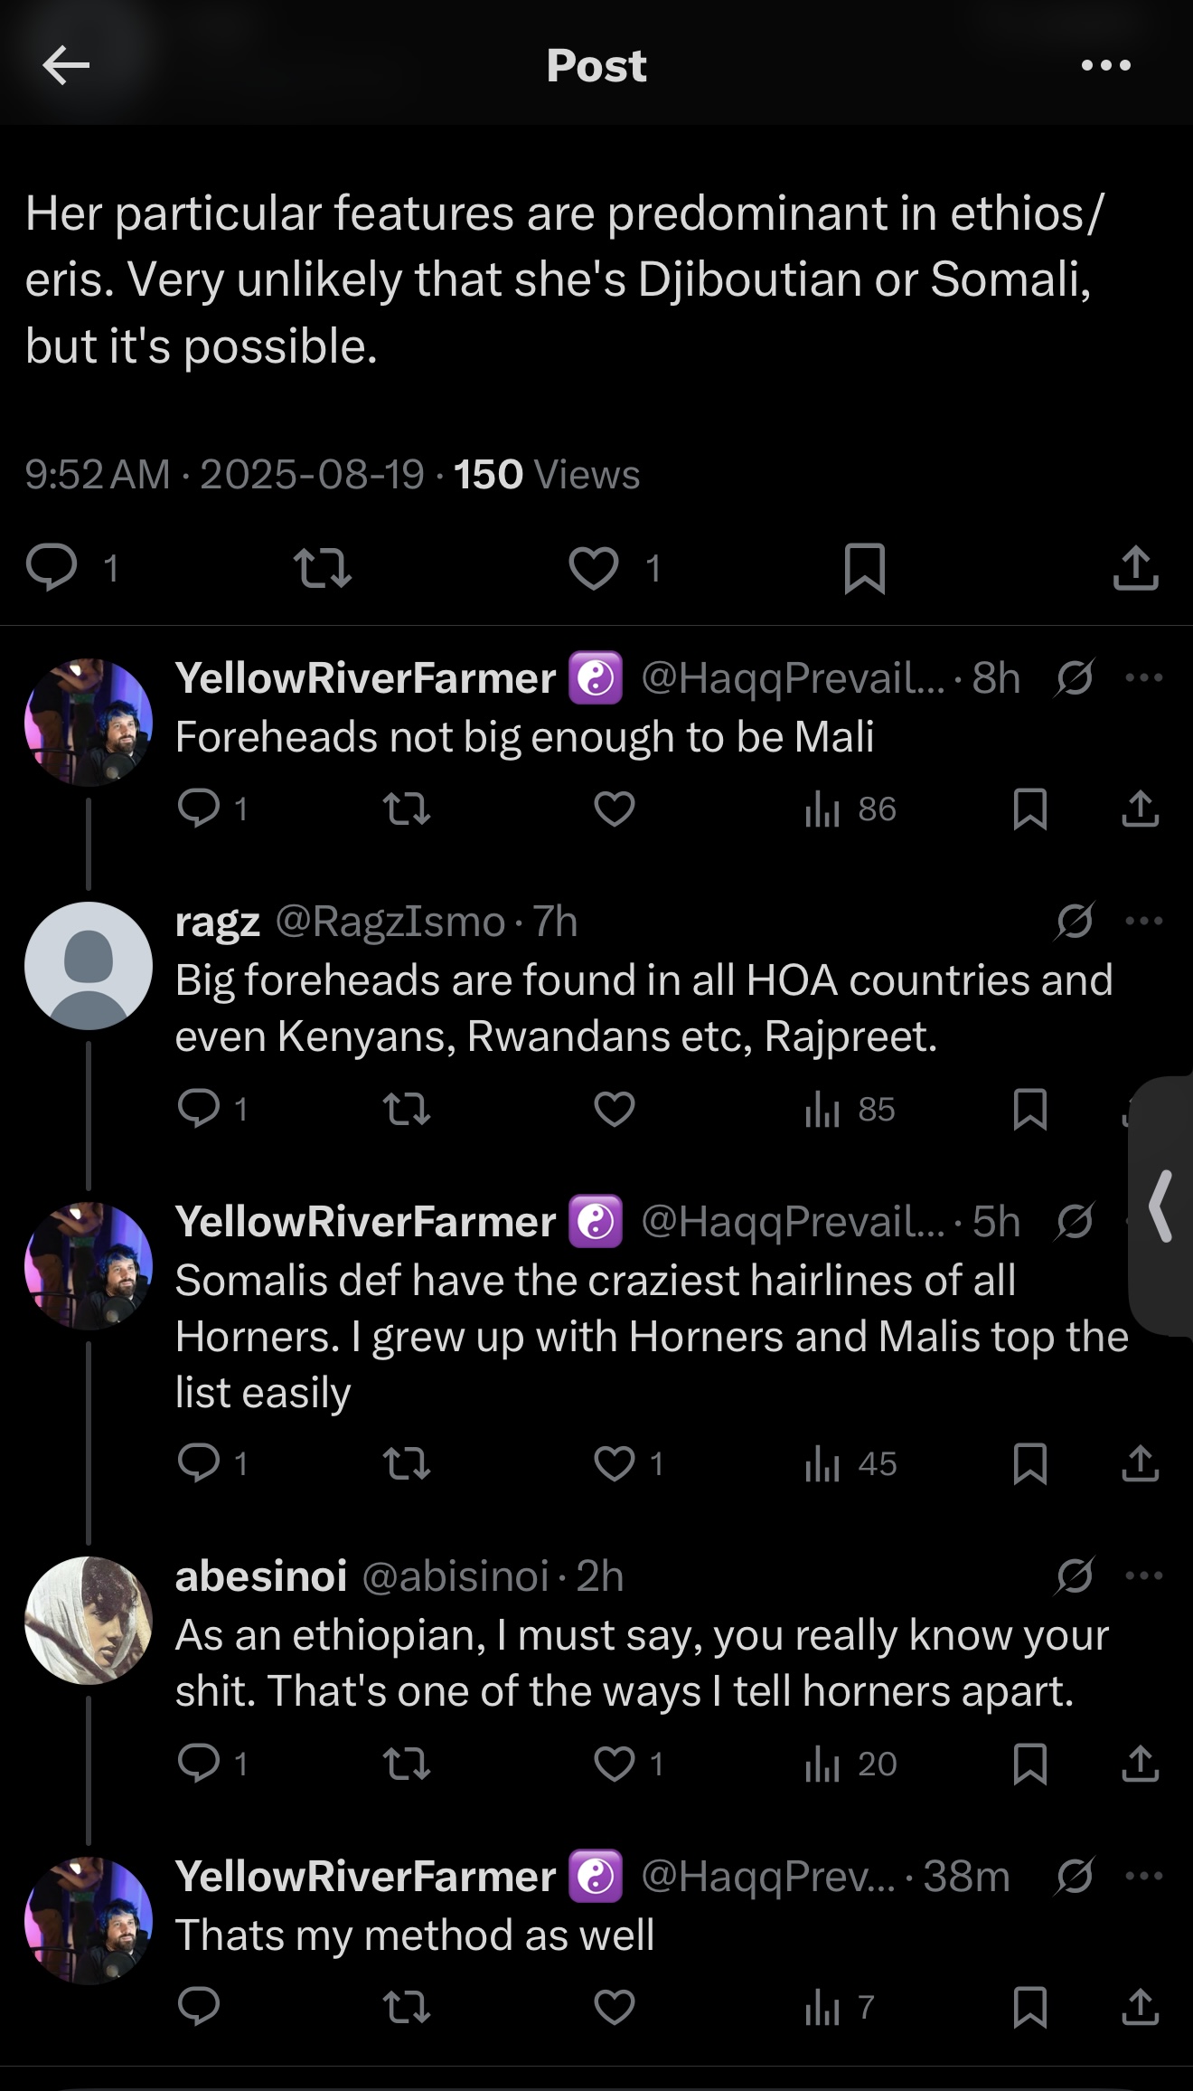The width and height of the screenshot is (1193, 2091).
Task: Open the post's three-dot options menu
Action: (1106, 65)
